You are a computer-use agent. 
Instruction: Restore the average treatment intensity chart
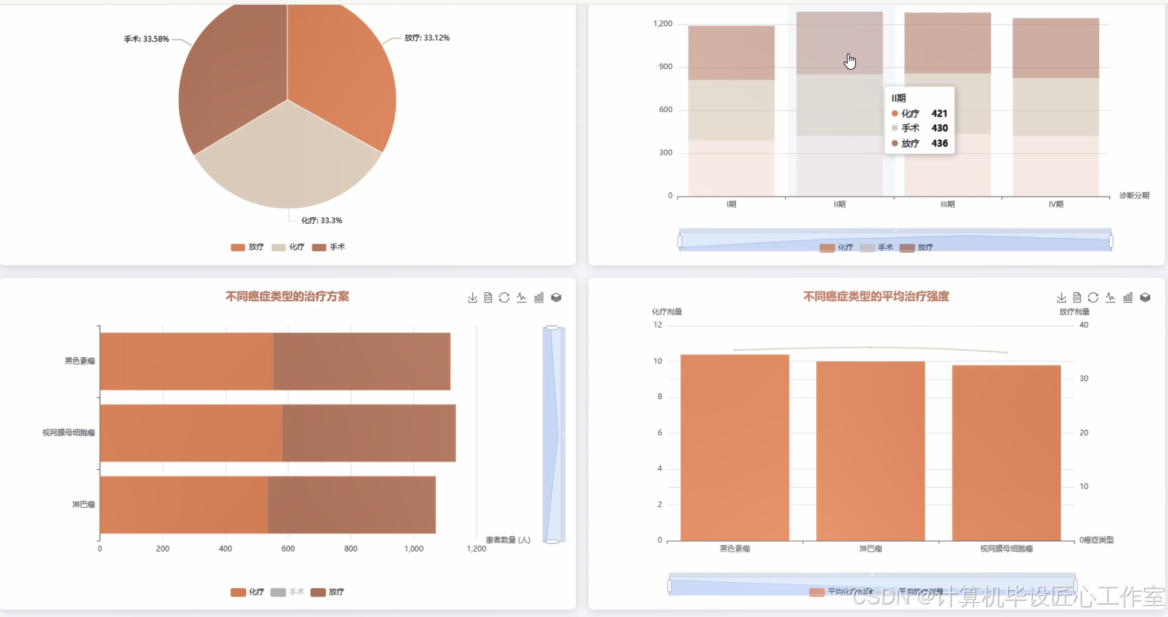pyautogui.click(x=1093, y=297)
